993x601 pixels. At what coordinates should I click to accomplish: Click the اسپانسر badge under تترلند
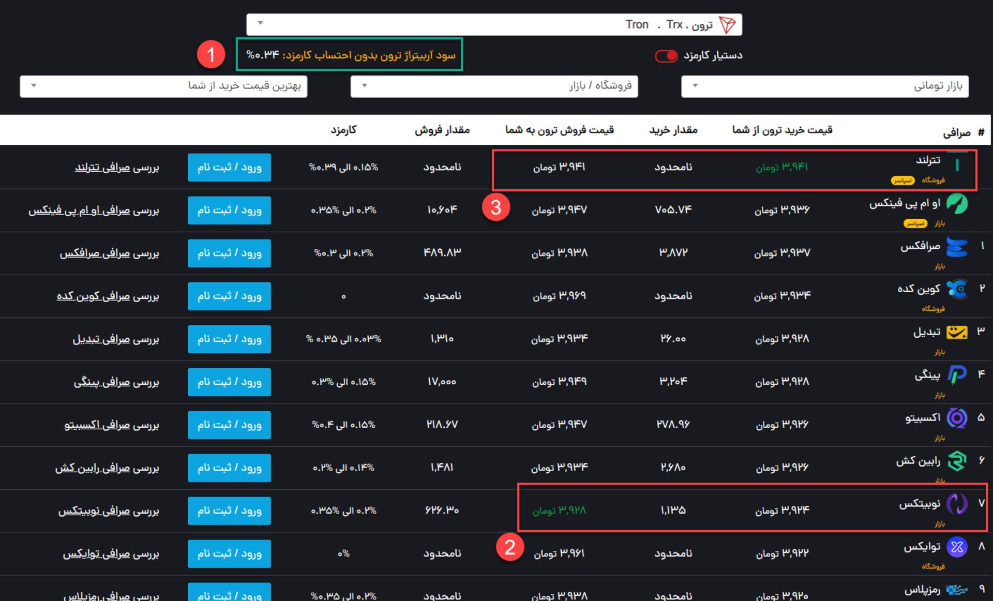tap(902, 181)
